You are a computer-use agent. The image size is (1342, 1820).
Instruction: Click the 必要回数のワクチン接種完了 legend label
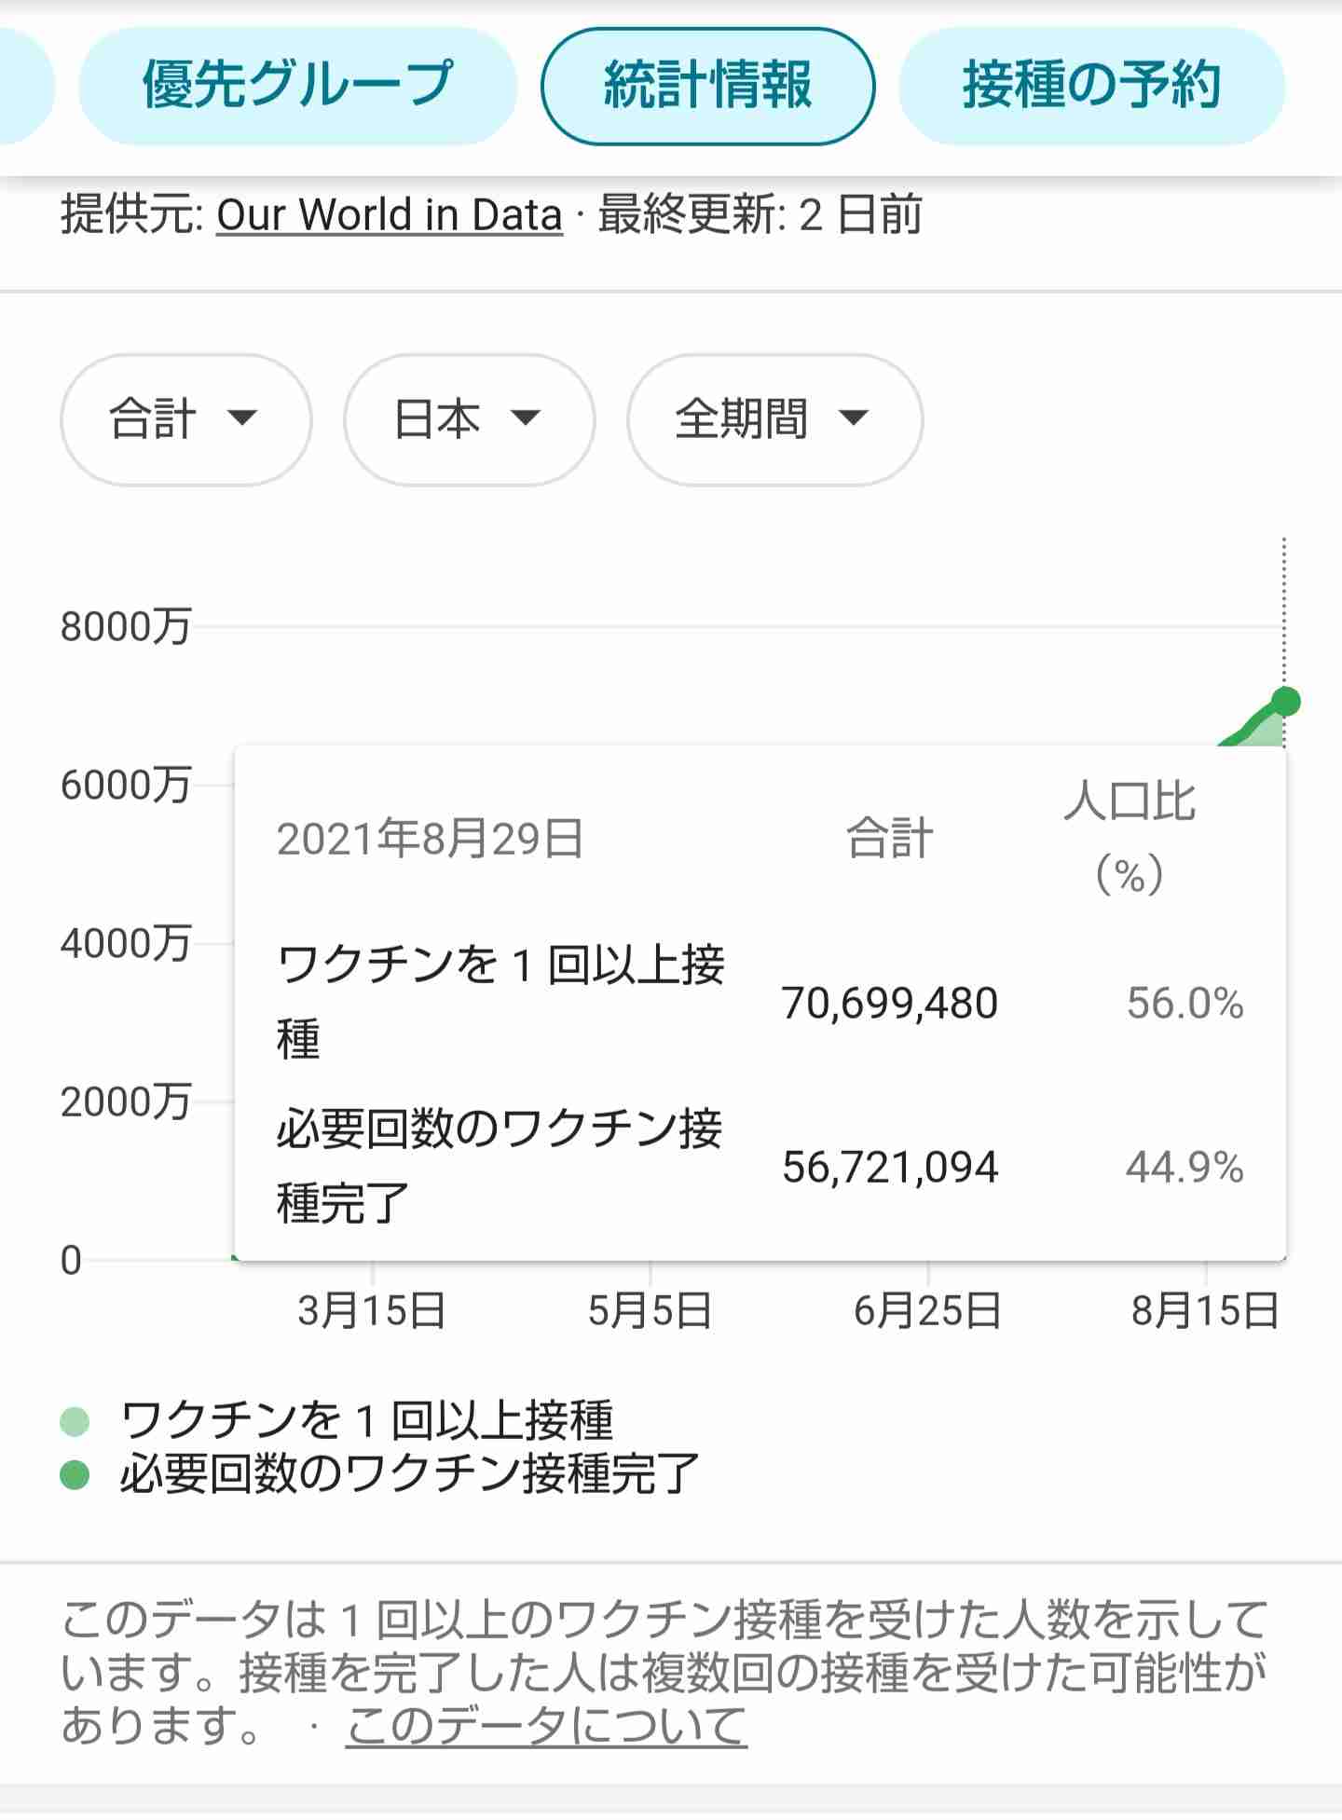click(x=410, y=1474)
